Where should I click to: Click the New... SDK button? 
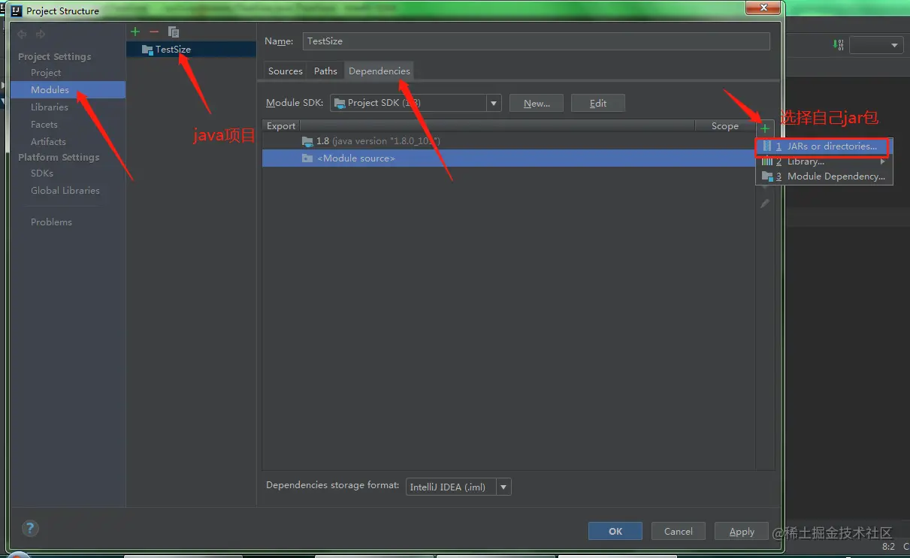537,103
